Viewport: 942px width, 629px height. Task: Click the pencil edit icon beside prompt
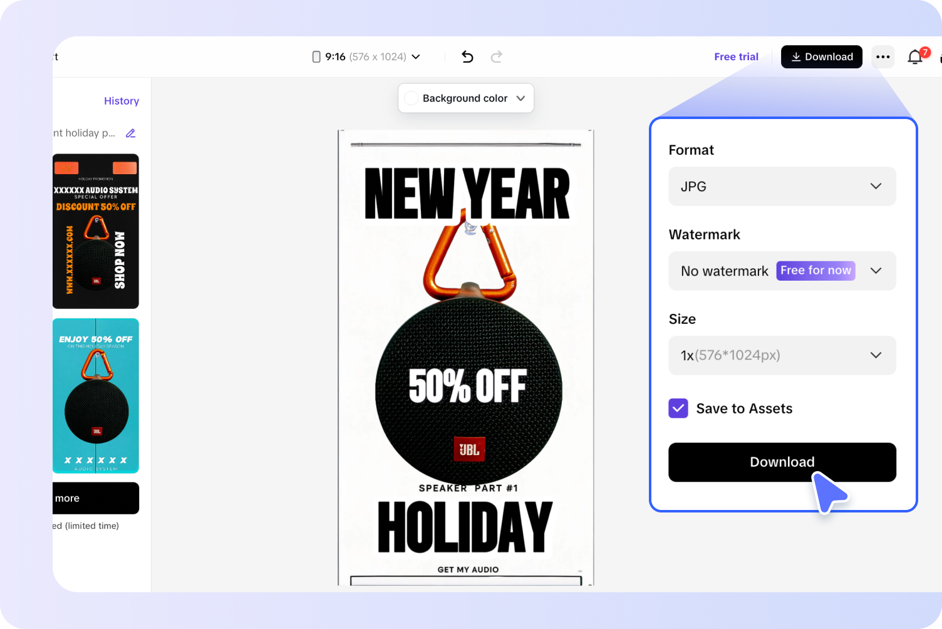tap(130, 133)
